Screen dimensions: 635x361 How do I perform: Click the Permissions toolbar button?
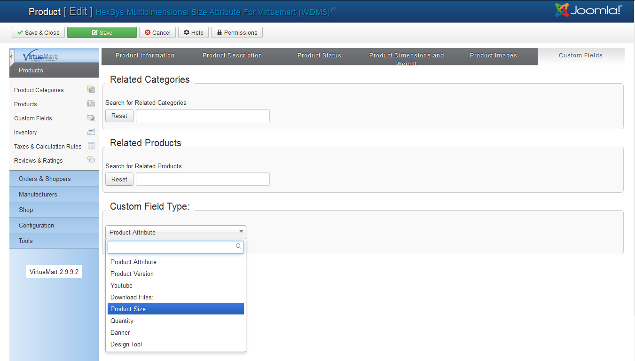[237, 32]
